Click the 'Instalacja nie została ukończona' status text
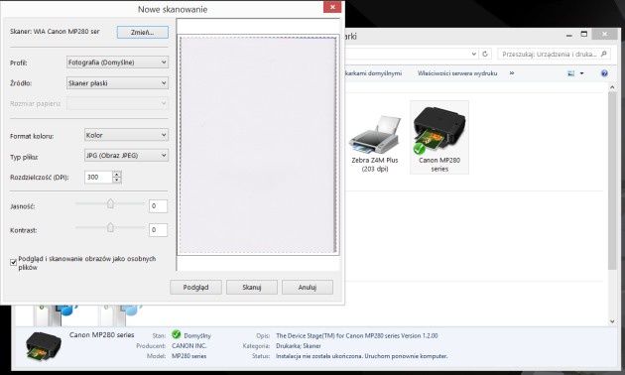625x375 pixels. 361,356
